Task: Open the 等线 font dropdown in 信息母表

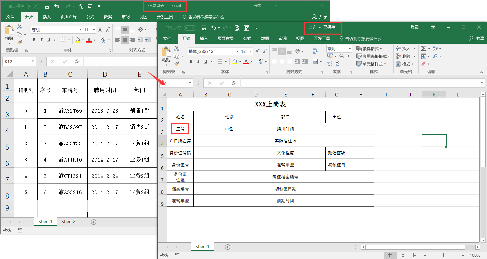Action: [80, 30]
